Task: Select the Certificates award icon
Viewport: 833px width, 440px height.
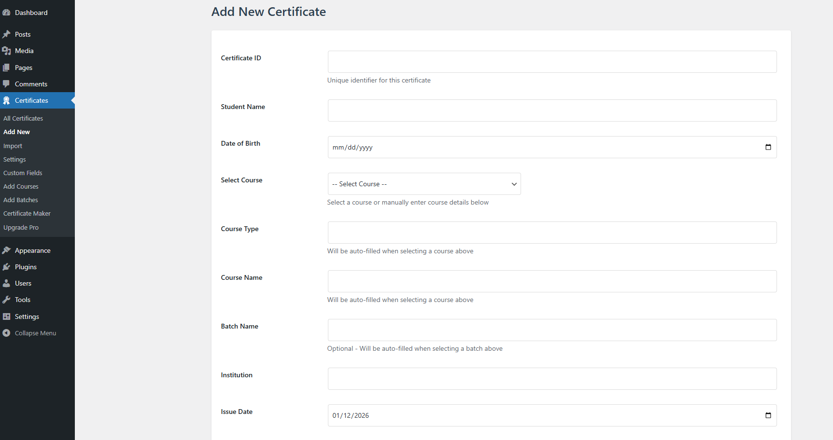Action: pos(7,100)
